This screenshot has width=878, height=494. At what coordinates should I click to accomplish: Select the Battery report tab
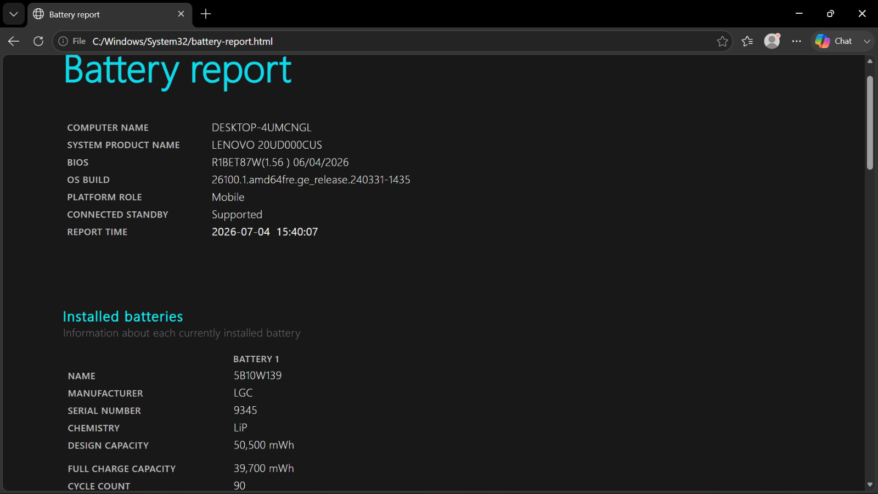click(x=110, y=14)
